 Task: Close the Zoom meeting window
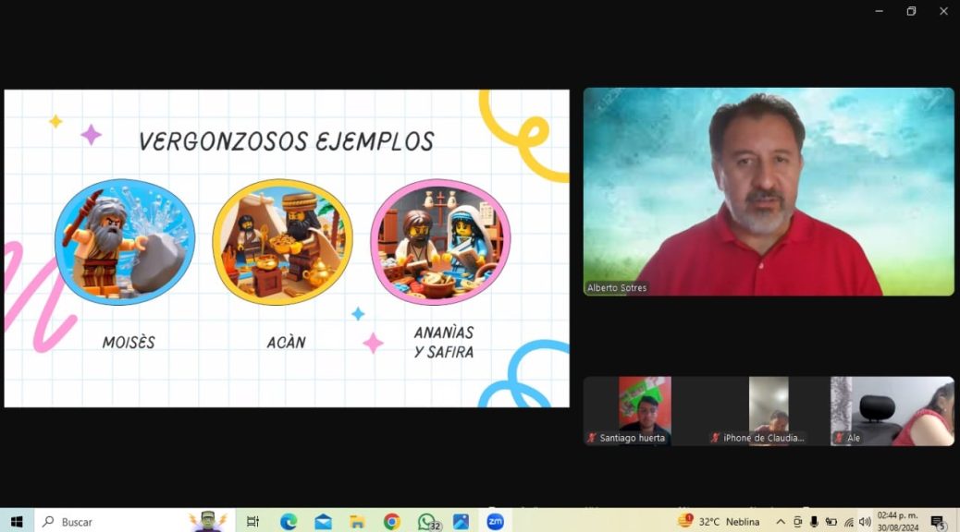point(943,11)
